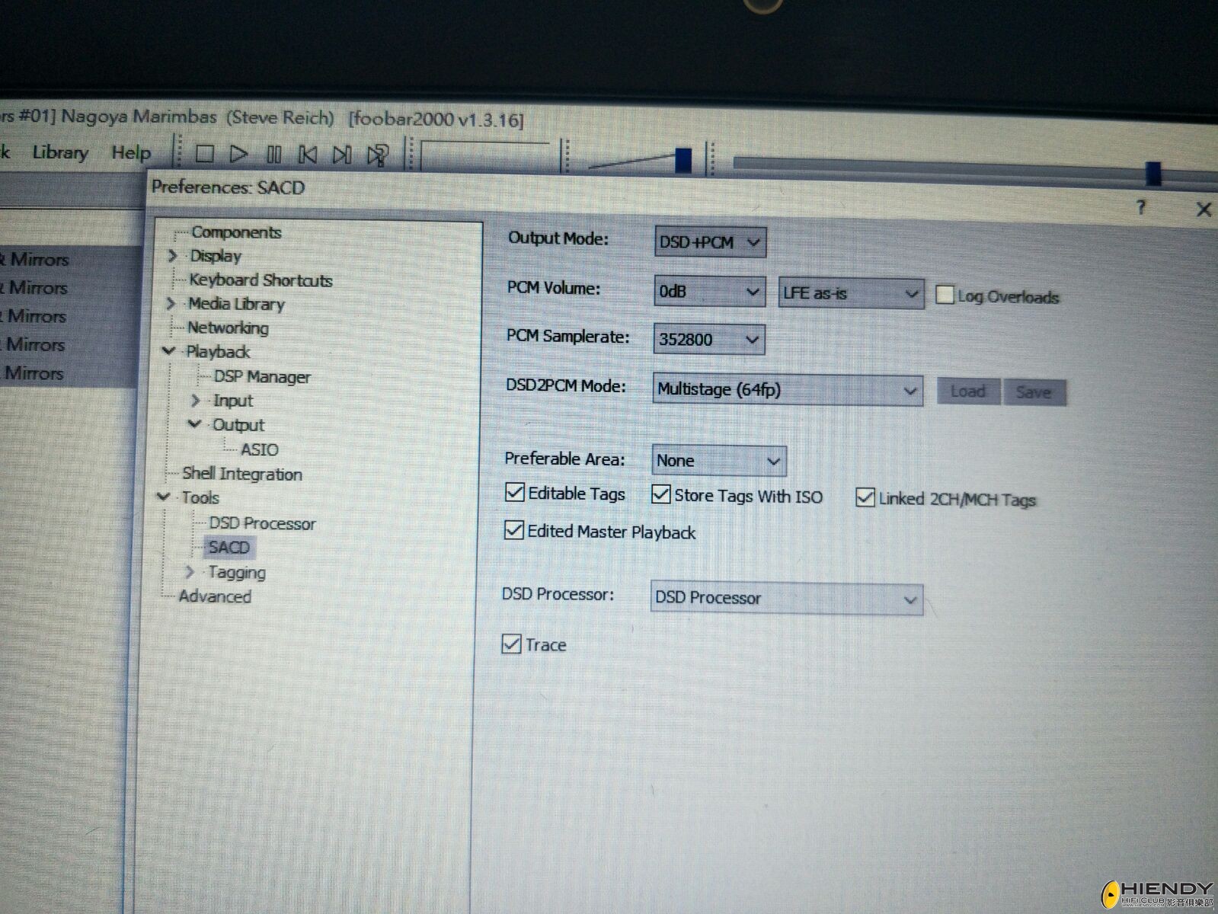The image size is (1218, 914).
Task: Open the Help menu
Action: point(131,153)
